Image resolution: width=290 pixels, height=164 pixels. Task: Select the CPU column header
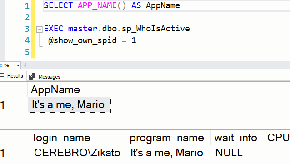pyautogui.click(x=277, y=138)
